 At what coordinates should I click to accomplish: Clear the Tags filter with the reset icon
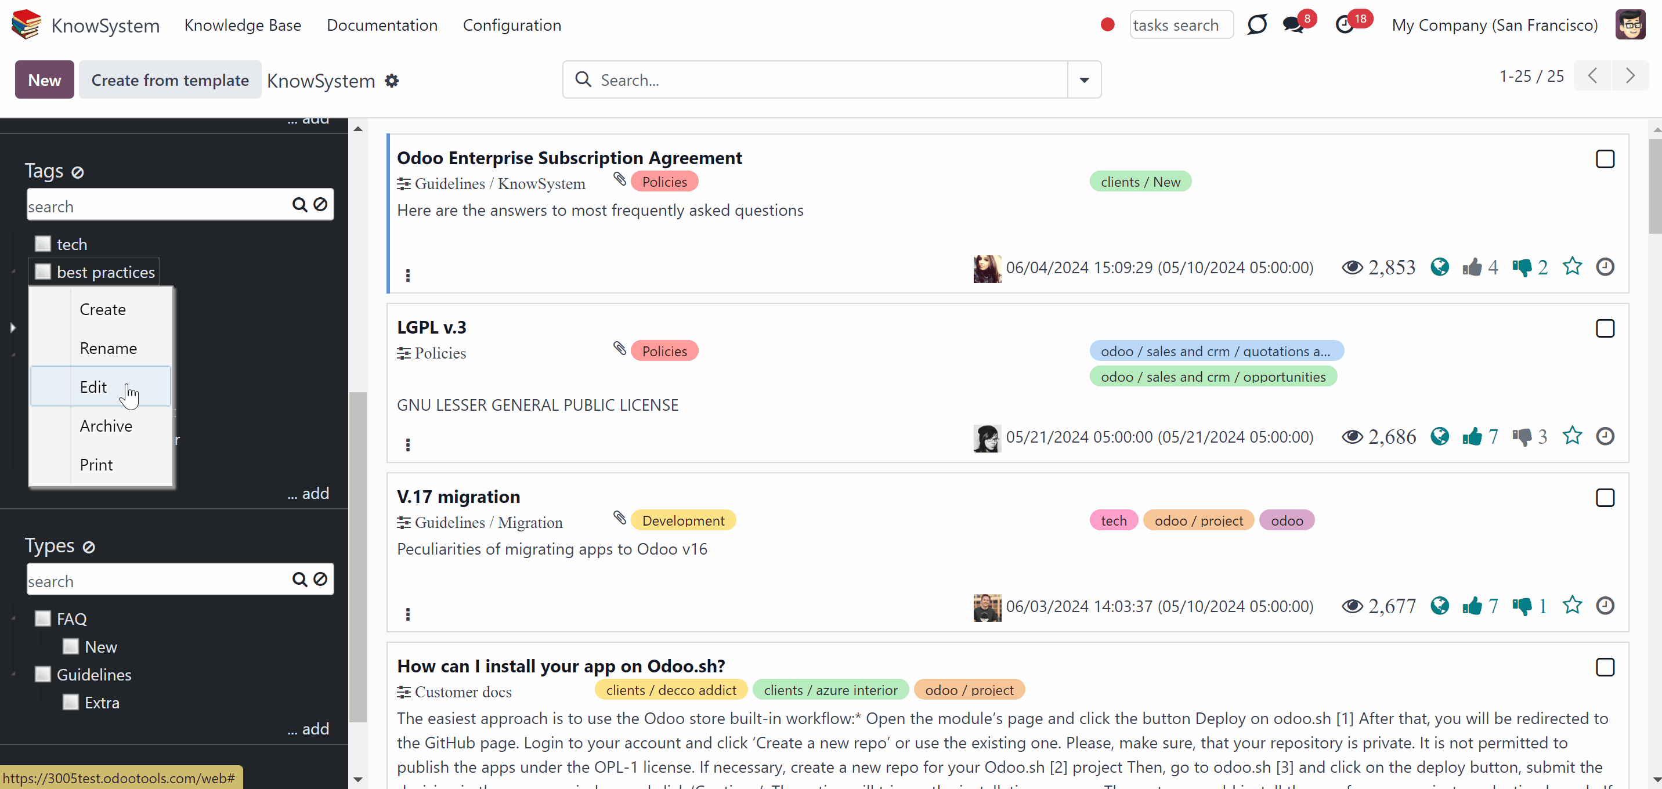[x=77, y=172]
